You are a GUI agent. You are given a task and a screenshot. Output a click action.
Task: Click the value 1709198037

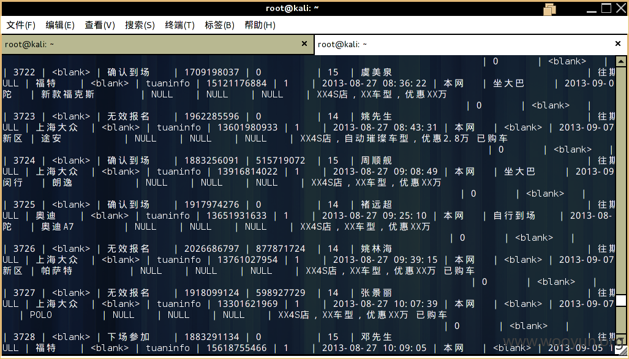point(212,73)
